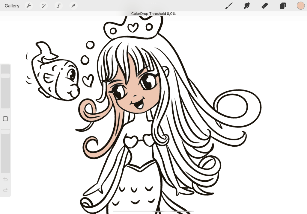The width and height of the screenshot is (307, 214).
Task: Open the Adjustments magic wand menu
Action: [x=44, y=6]
